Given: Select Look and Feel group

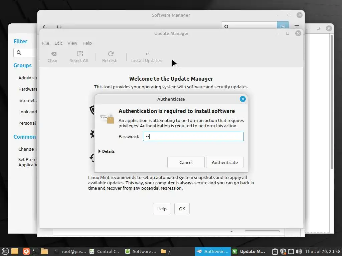Looking at the screenshot, I should pyautogui.click(x=28, y=112).
